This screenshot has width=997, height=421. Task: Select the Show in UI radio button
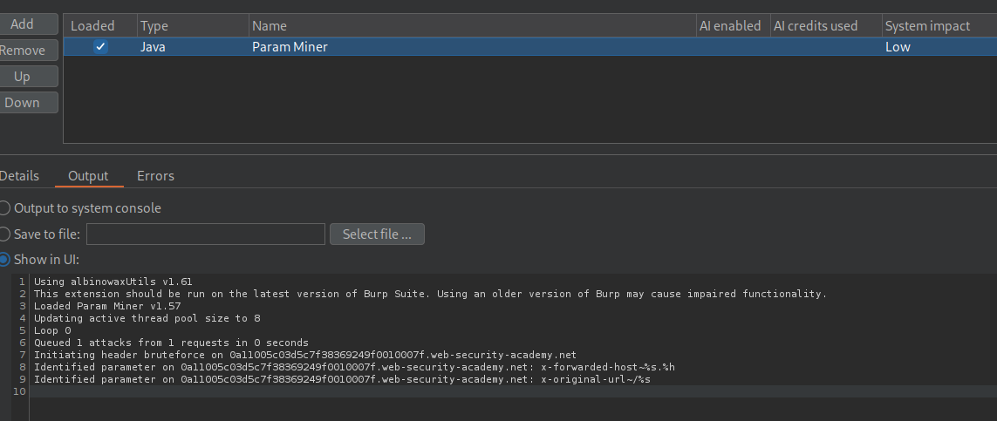tap(5, 259)
